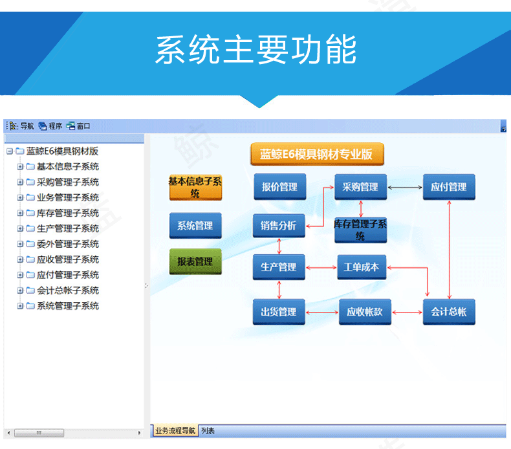Select 会计总帐子系统 tree label
Image resolution: width=511 pixels, height=449 pixels.
[68, 290]
